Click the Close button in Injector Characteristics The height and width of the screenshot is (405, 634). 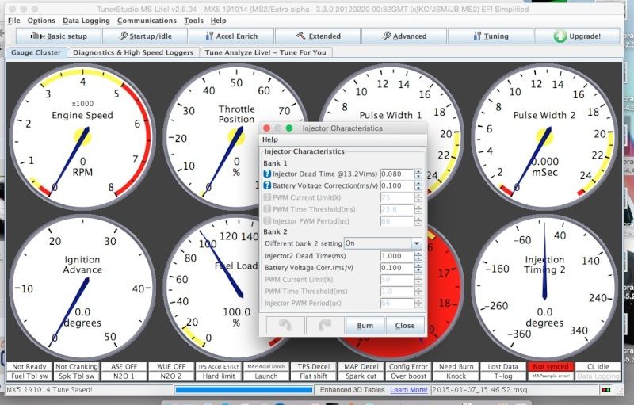[x=405, y=326]
